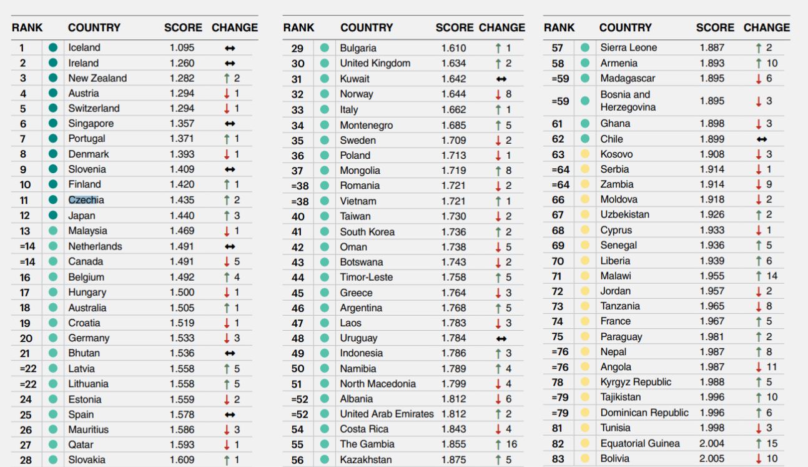Click the no-change arrow in Singapore's row
Viewport: 808px width, 467px height.
tap(230, 124)
